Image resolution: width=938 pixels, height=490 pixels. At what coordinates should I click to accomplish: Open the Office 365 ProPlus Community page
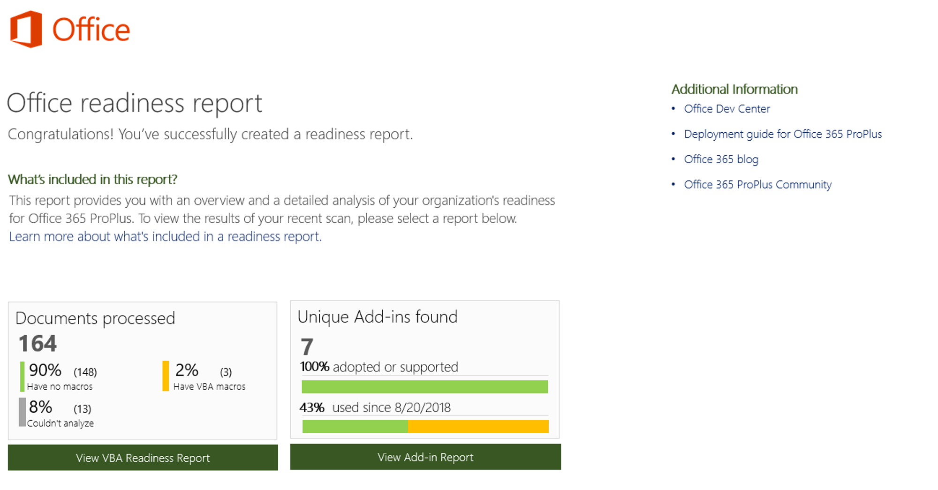pyautogui.click(x=757, y=184)
